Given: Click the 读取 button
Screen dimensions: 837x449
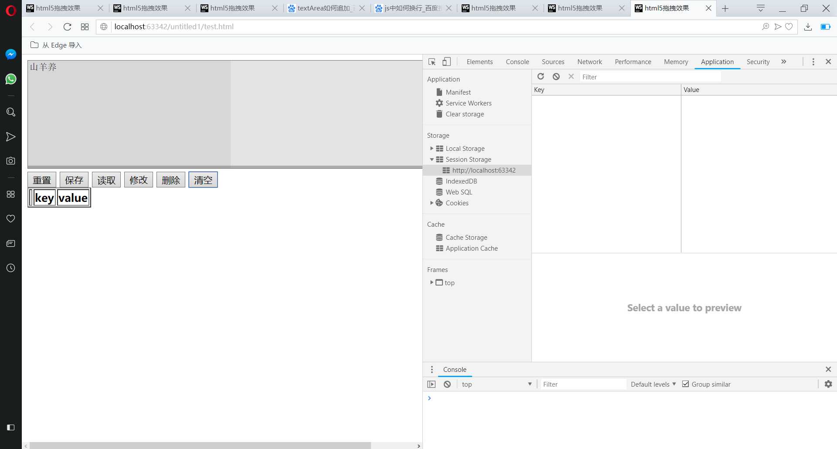Looking at the screenshot, I should pyautogui.click(x=106, y=180).
